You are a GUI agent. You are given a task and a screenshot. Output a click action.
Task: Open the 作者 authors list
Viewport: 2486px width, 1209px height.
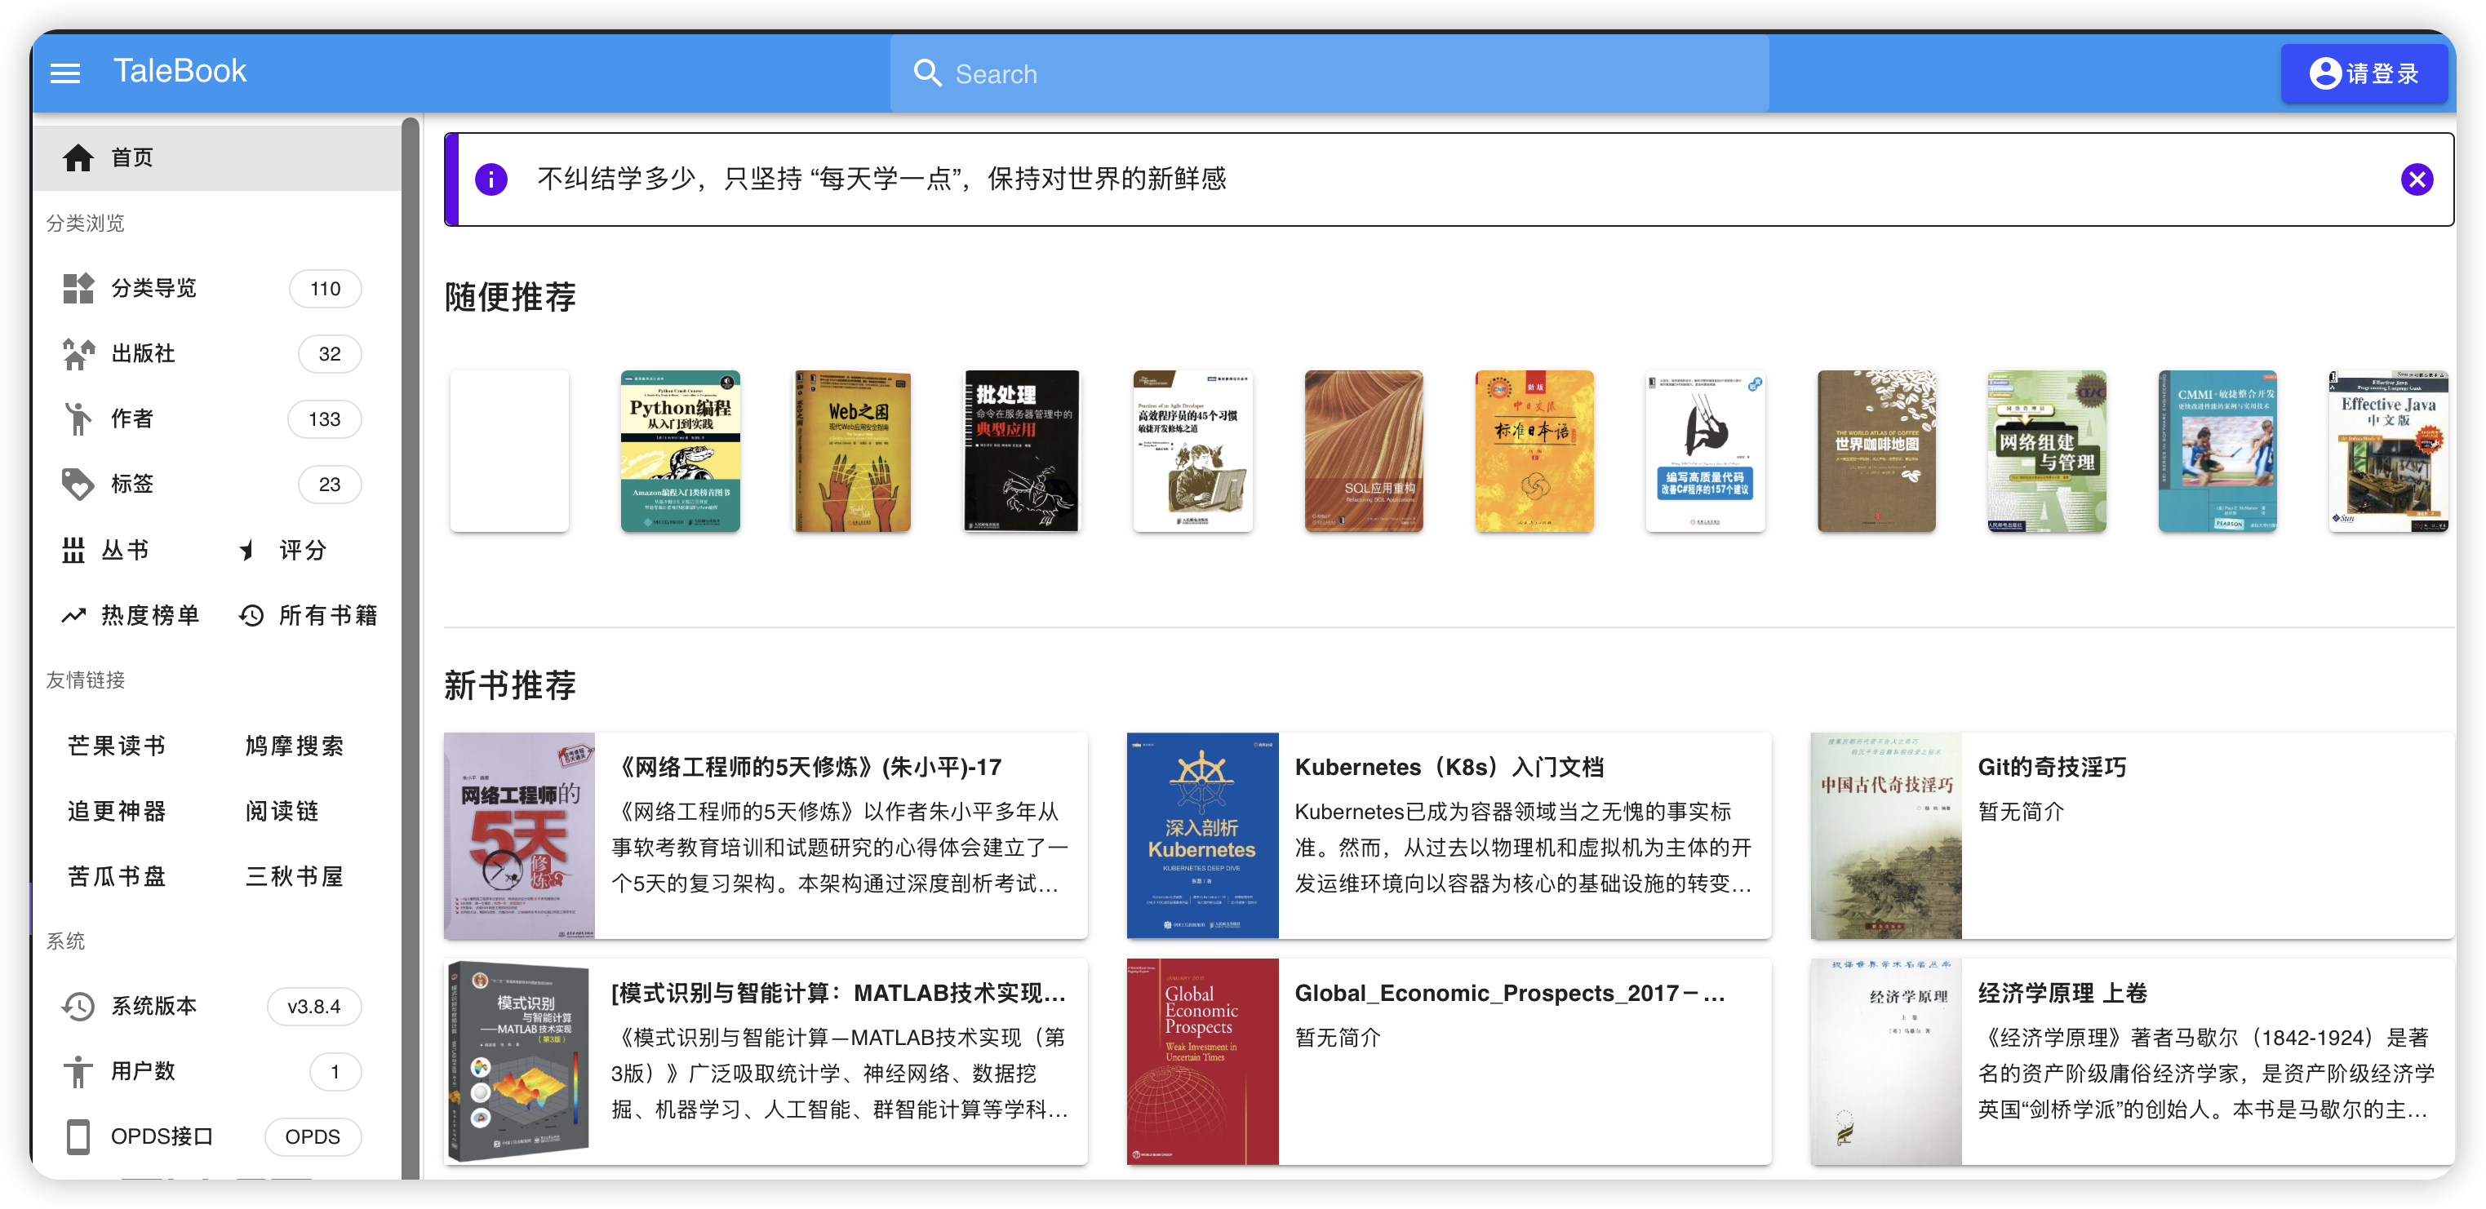[133, 418]
